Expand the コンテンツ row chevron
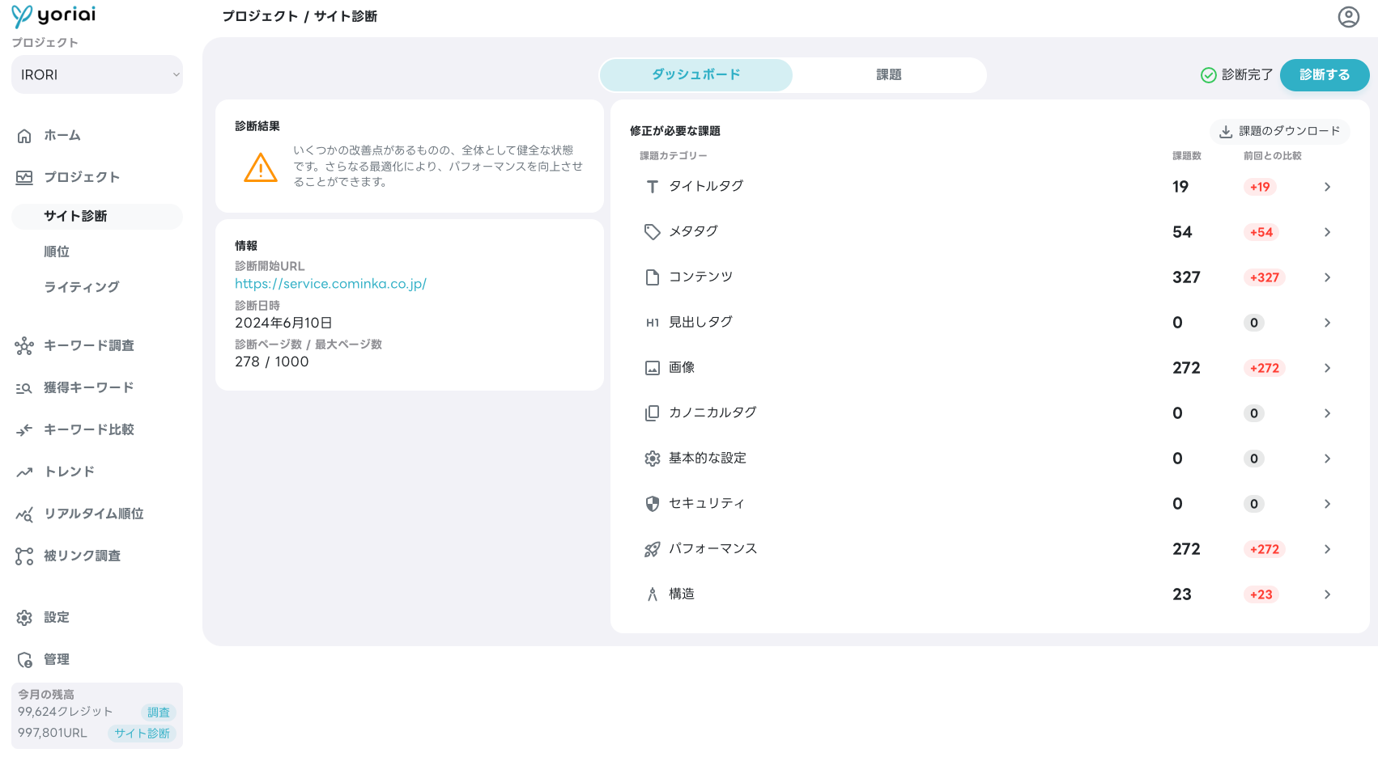Viewport: 1378px width, 757px height. pyautogui.click(x=1327, y=277)
